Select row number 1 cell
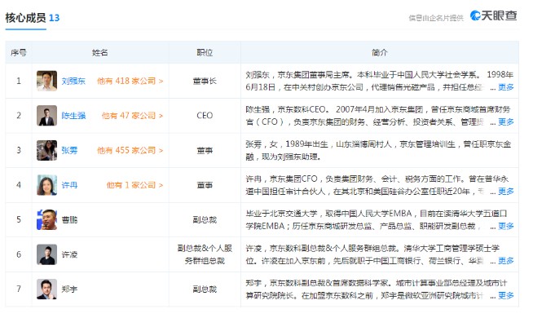Screen dimensions: 533x318 (x=19, y=81)
